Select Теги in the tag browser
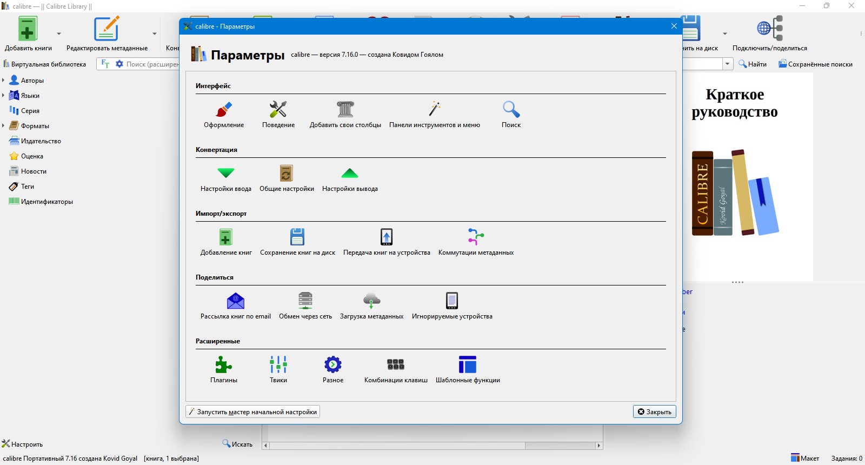Image resolution: width=865 pixels, height=465 pixels. (x=27, y=187)
